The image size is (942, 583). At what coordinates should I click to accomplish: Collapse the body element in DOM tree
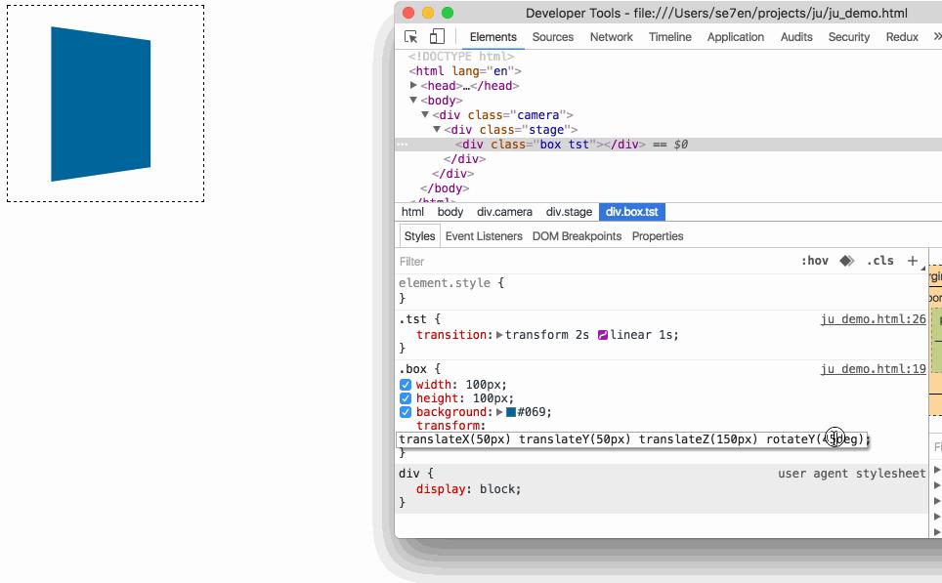click(x=415, y=100)
